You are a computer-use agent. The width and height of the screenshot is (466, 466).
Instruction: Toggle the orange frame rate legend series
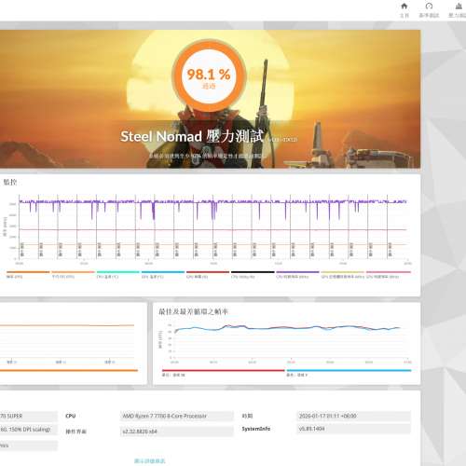click(x=28, y=274)
